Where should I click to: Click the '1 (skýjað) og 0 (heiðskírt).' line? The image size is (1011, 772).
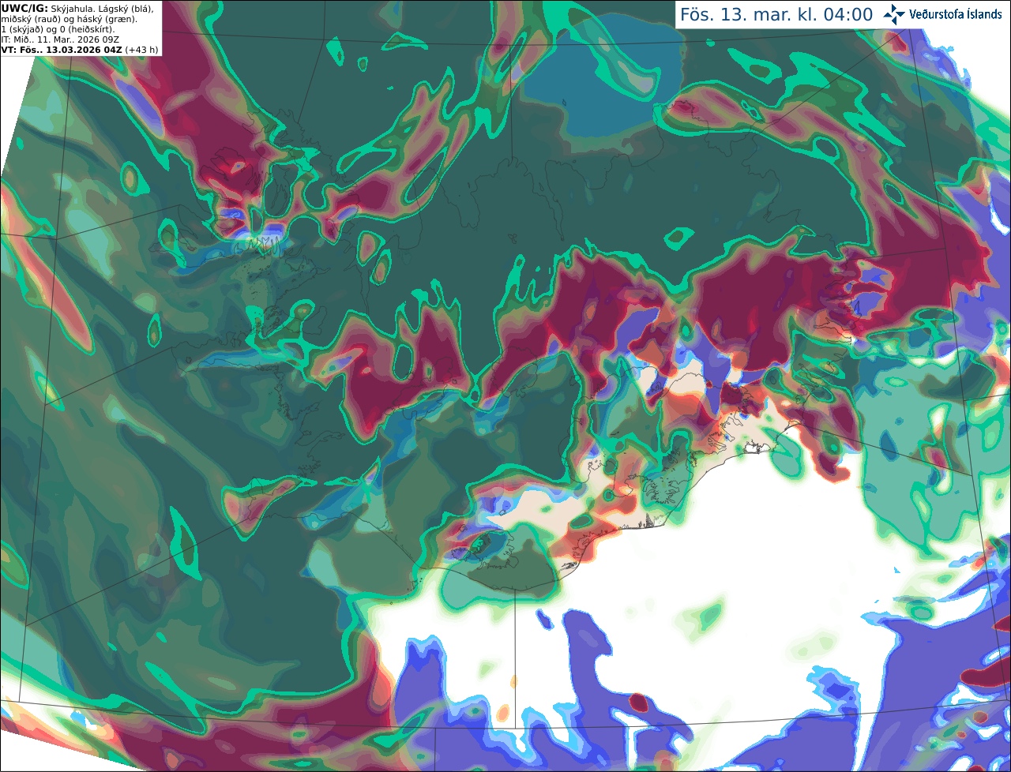(x=58, y=29)
